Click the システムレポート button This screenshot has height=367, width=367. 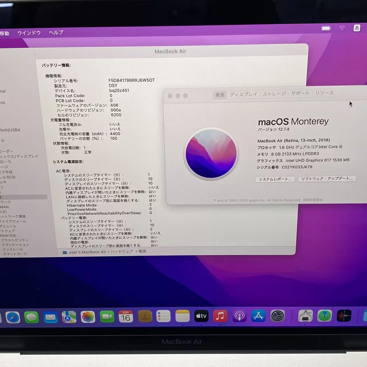(275, 179)
